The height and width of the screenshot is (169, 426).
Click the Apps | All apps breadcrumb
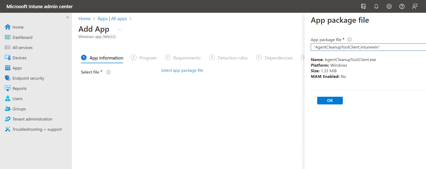[112, 19]
